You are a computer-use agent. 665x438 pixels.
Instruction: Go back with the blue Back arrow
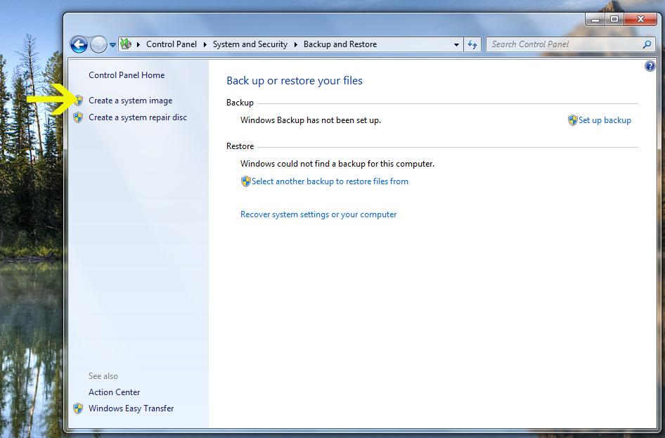[79, 44]
